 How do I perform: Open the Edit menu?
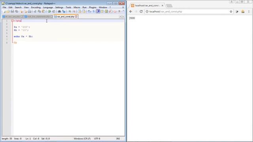(11, 7)
